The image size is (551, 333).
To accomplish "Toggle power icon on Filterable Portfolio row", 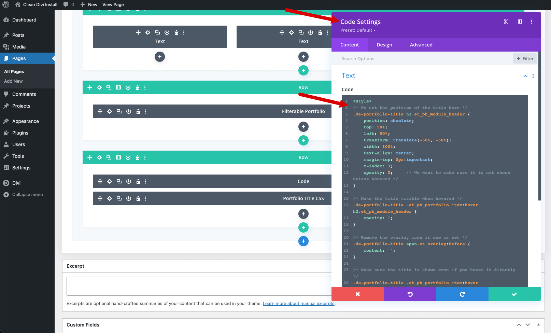I will pos(128,87).
